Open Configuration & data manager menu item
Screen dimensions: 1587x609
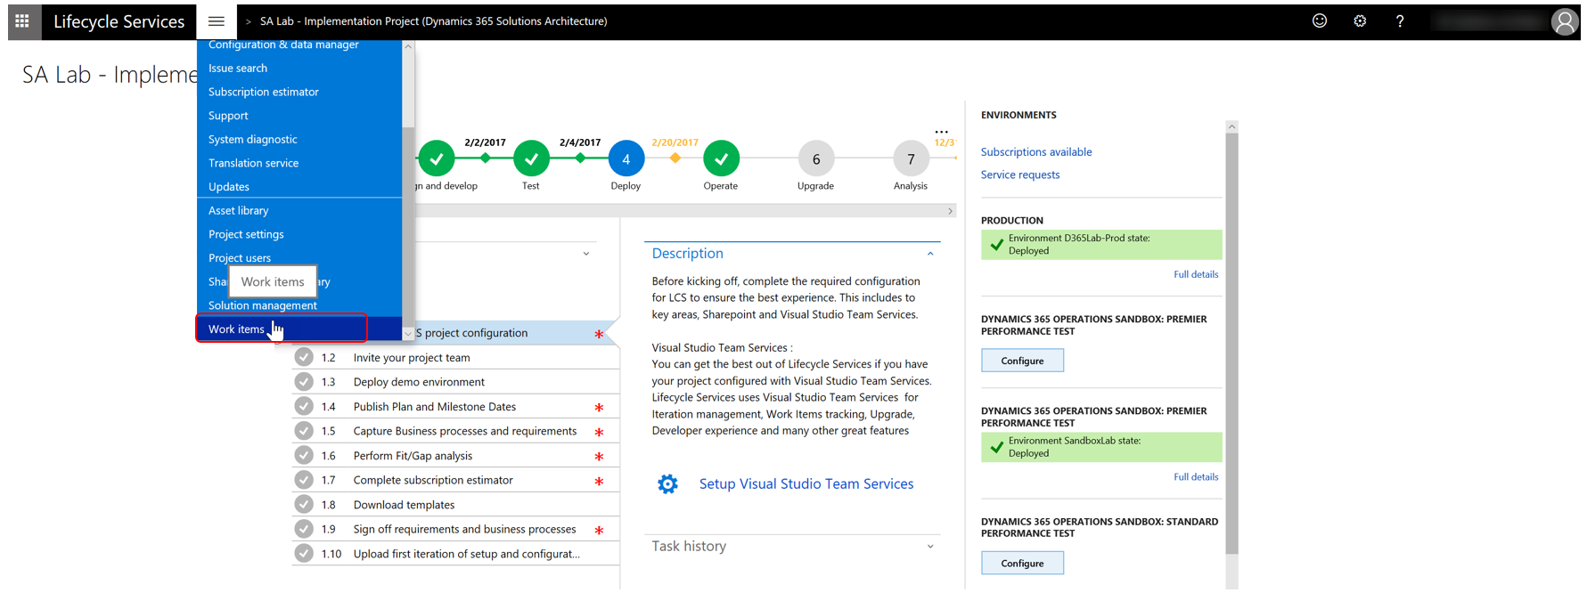tap(283, 45)
